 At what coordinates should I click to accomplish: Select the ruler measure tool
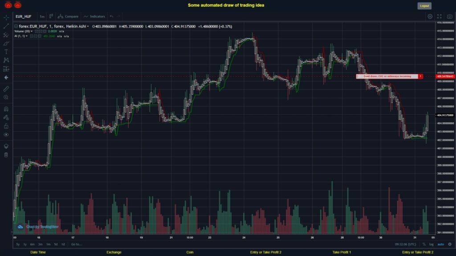pos(6,89)
